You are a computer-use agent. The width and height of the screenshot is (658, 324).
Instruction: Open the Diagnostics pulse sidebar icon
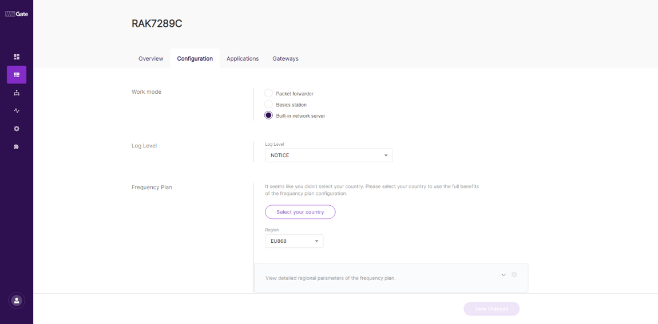[x=17, y=111]
